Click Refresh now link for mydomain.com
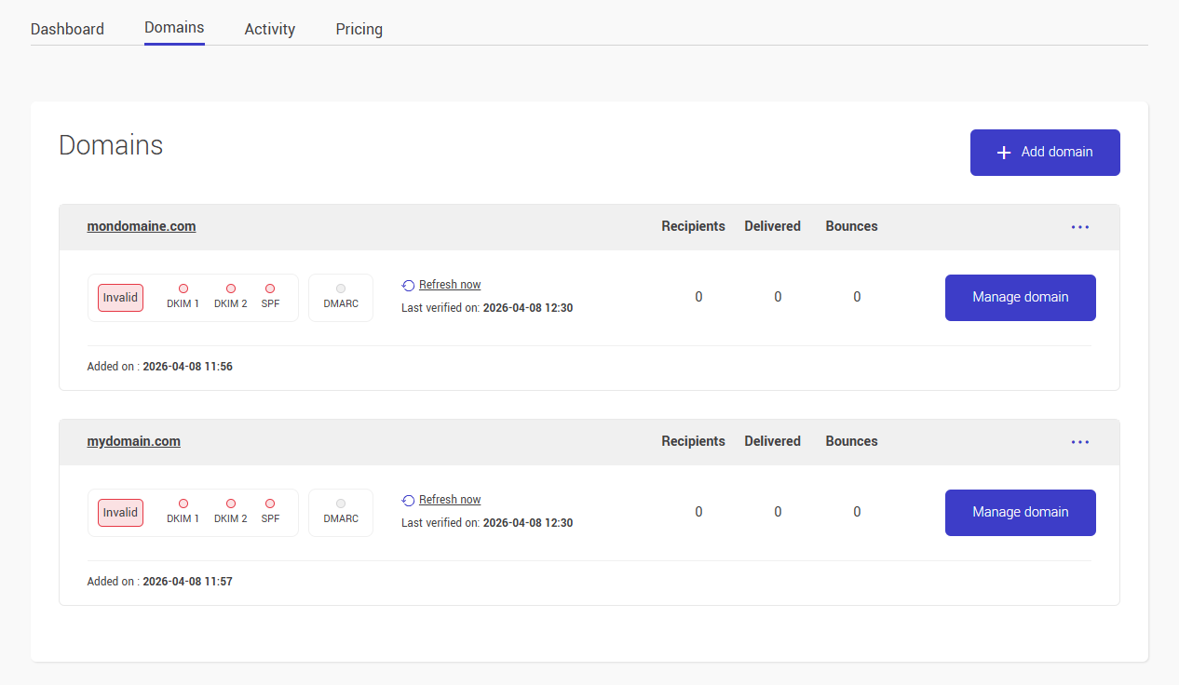The width and height of the screenshot is (1179, 685). (449, 500)
